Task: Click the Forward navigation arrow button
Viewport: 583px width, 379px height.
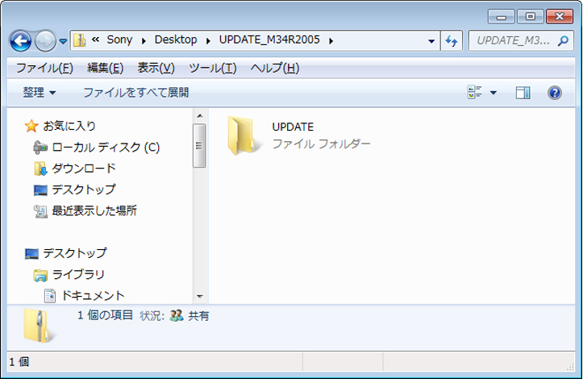Action: coord(45,40)
